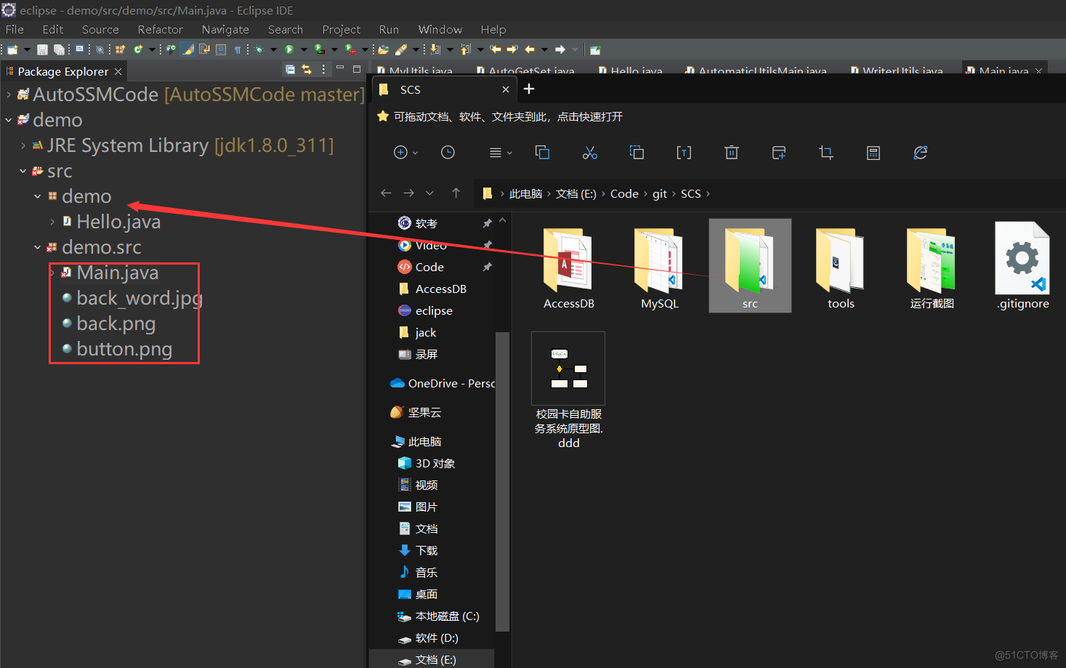Jump to Previous Annotation icon

(x=466, y=49)
